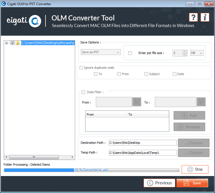
Task: Check the From duplicate filter checkbox
Action: click(119, 74)
